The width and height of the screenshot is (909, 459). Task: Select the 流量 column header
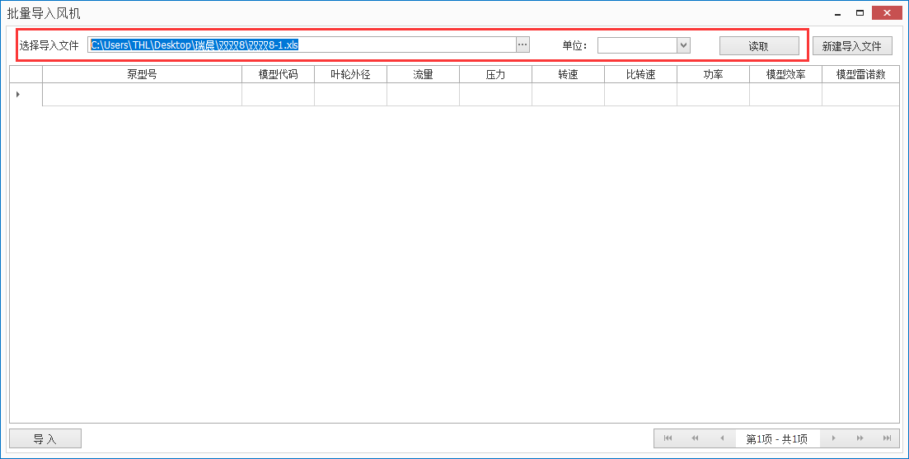(424, 74)
